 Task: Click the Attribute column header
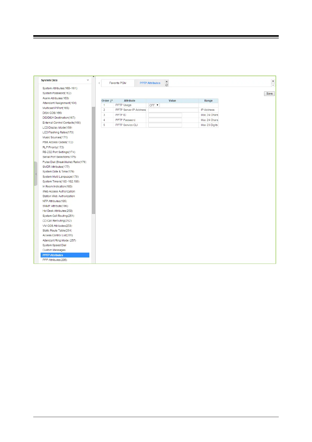(x=129, y=101)
